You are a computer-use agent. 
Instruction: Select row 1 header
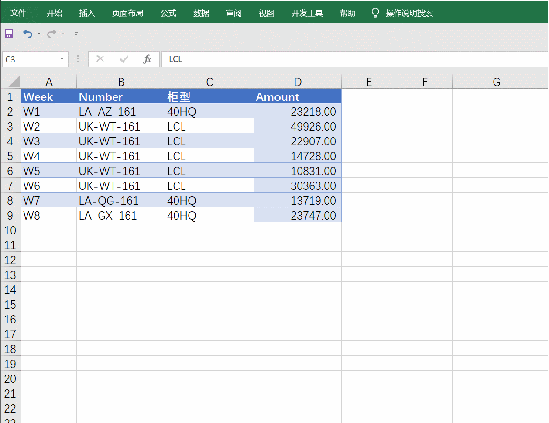tap(11, 96)
